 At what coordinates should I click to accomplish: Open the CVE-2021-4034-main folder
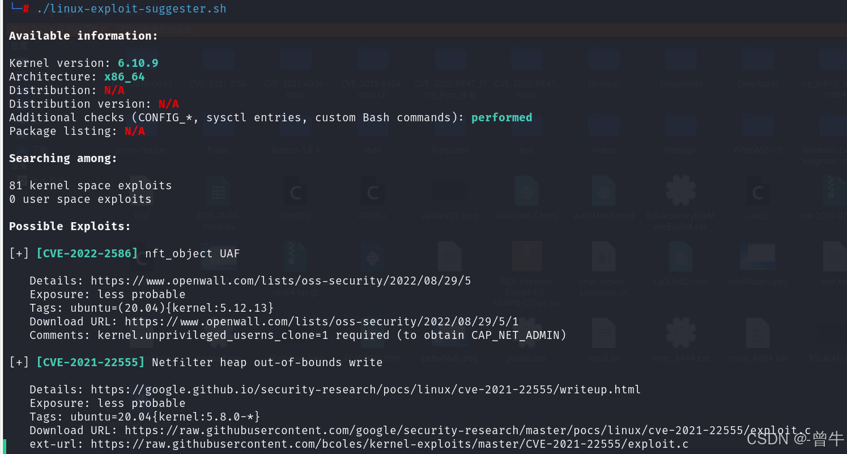click(296, 62)
